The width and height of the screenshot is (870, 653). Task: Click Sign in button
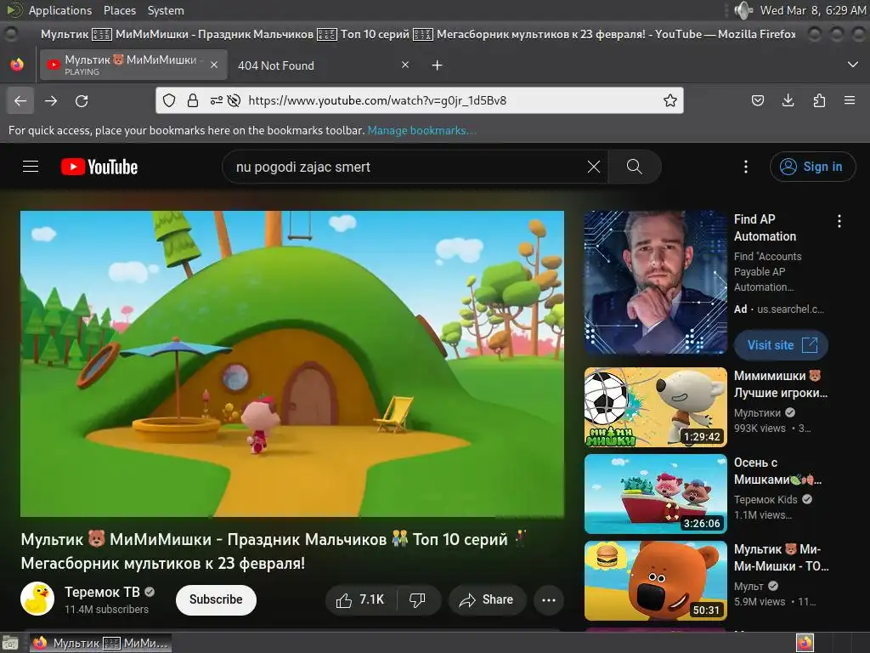coord(812,167)
